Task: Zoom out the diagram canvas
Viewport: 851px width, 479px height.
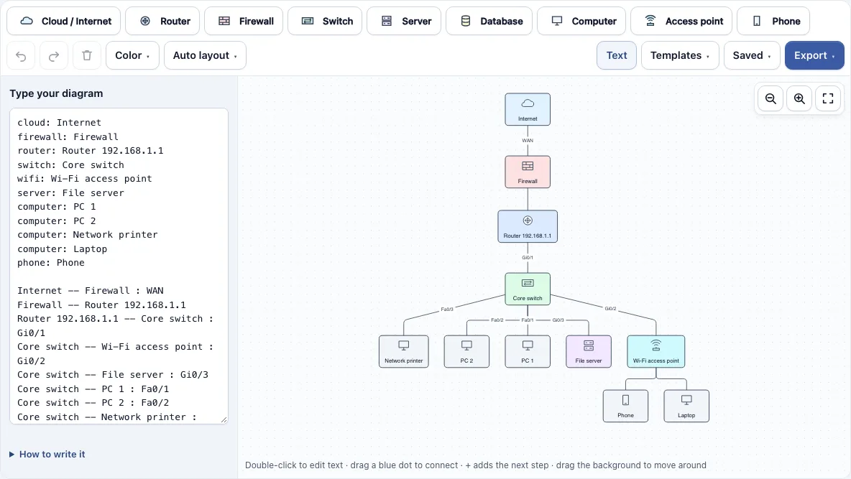Action: (x=770, y=98)
